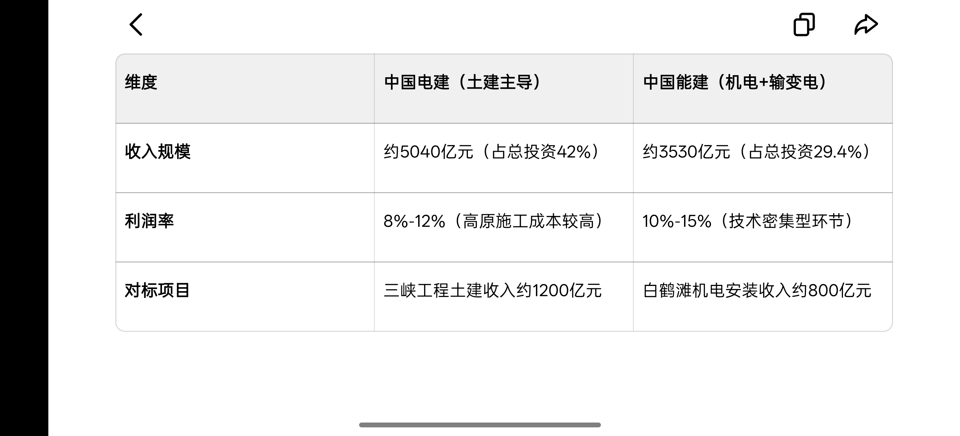Screen dimensions: 960x436
Task: Select the 中国能建（机电+输变电）header cell
Action: (763, 89)
